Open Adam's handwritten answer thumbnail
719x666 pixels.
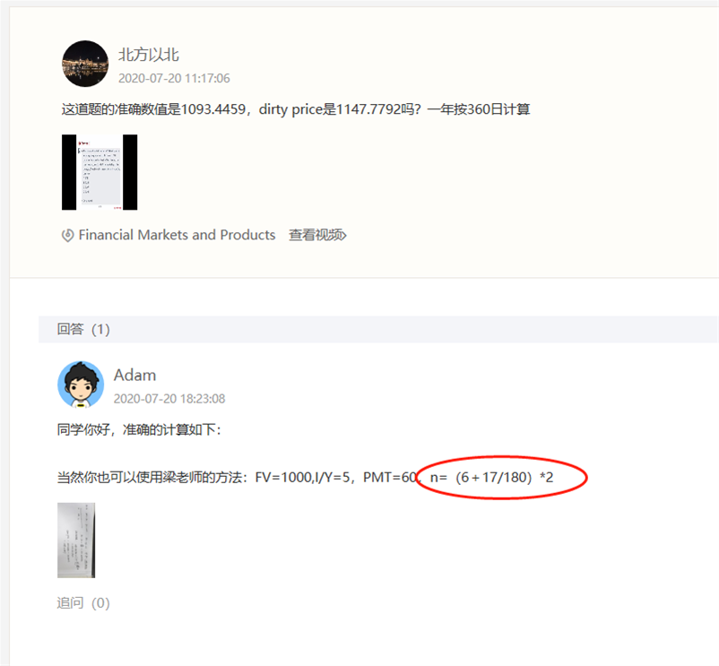(76, 541)
